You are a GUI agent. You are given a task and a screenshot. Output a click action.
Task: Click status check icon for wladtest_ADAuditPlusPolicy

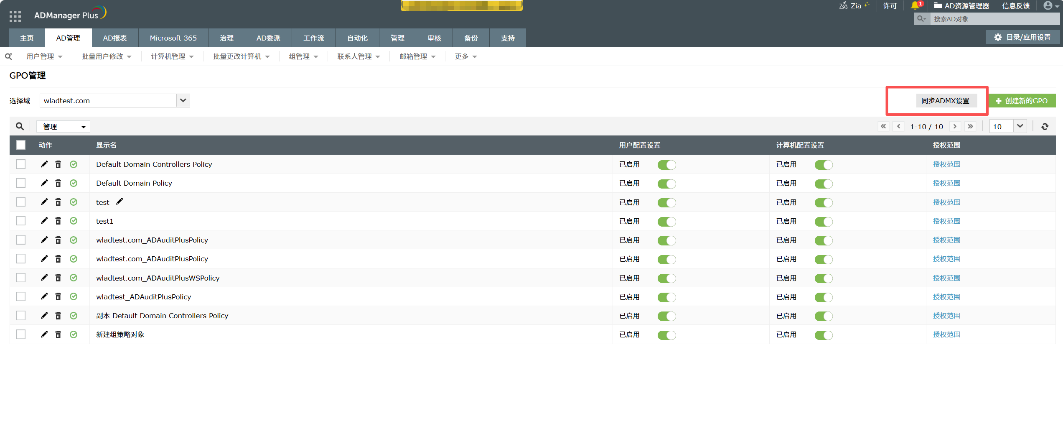point(74,296)
